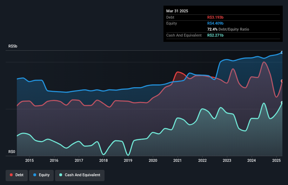Toggle the Equity legend button

click(41, 175)
